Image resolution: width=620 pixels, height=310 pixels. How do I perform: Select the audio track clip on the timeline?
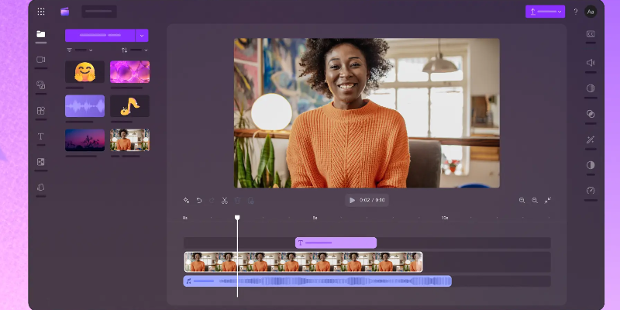pyautogui.click(x=318, y=281)
